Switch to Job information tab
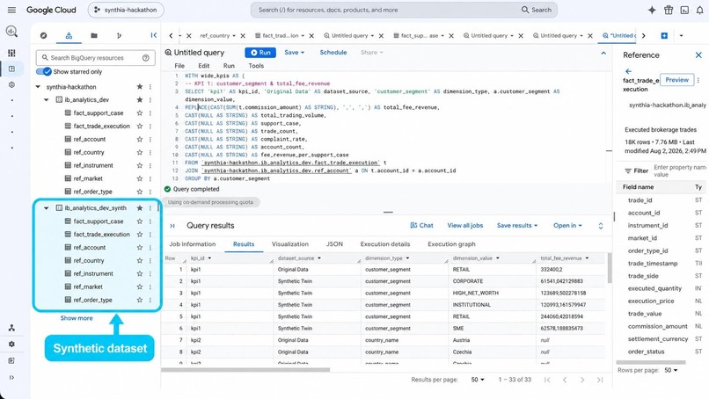Screen dimensions: 709x399 [x=193, y=244]
